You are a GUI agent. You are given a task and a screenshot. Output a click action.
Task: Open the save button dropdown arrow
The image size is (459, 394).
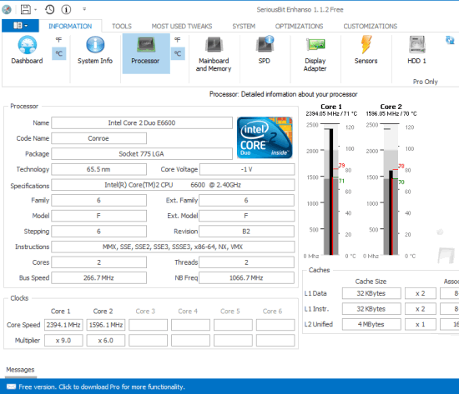point(35,10)
